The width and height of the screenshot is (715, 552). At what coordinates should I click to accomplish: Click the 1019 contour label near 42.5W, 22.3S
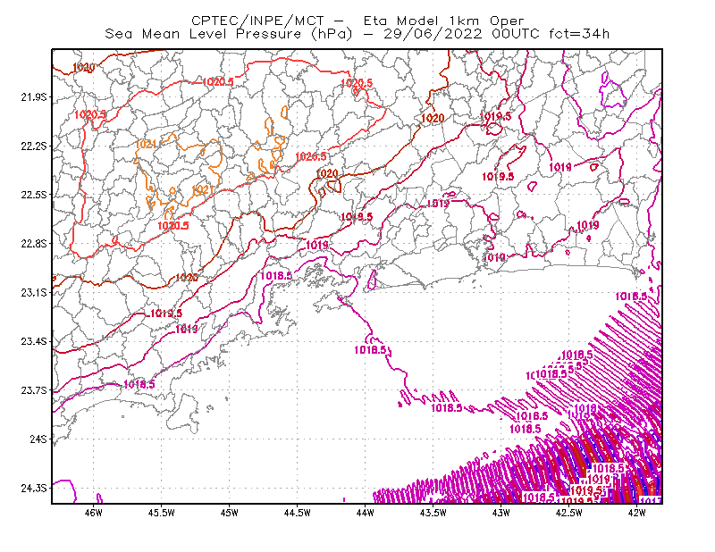[x=560, y=167]
